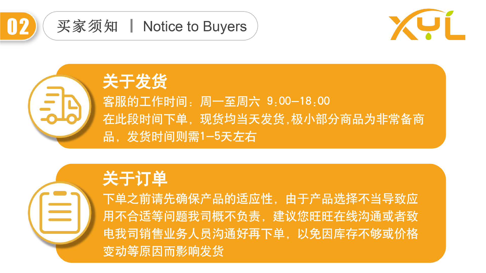Click the Notice to Buyers title
Image resolution: width=486 pixels, height=273 pixels.
coord(195,26)
